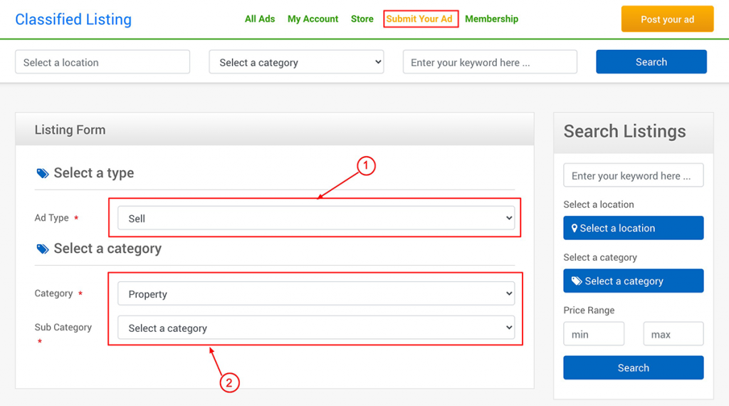
Task: Expand the Category dropdown showing Property
Action: tap(316, 293)
